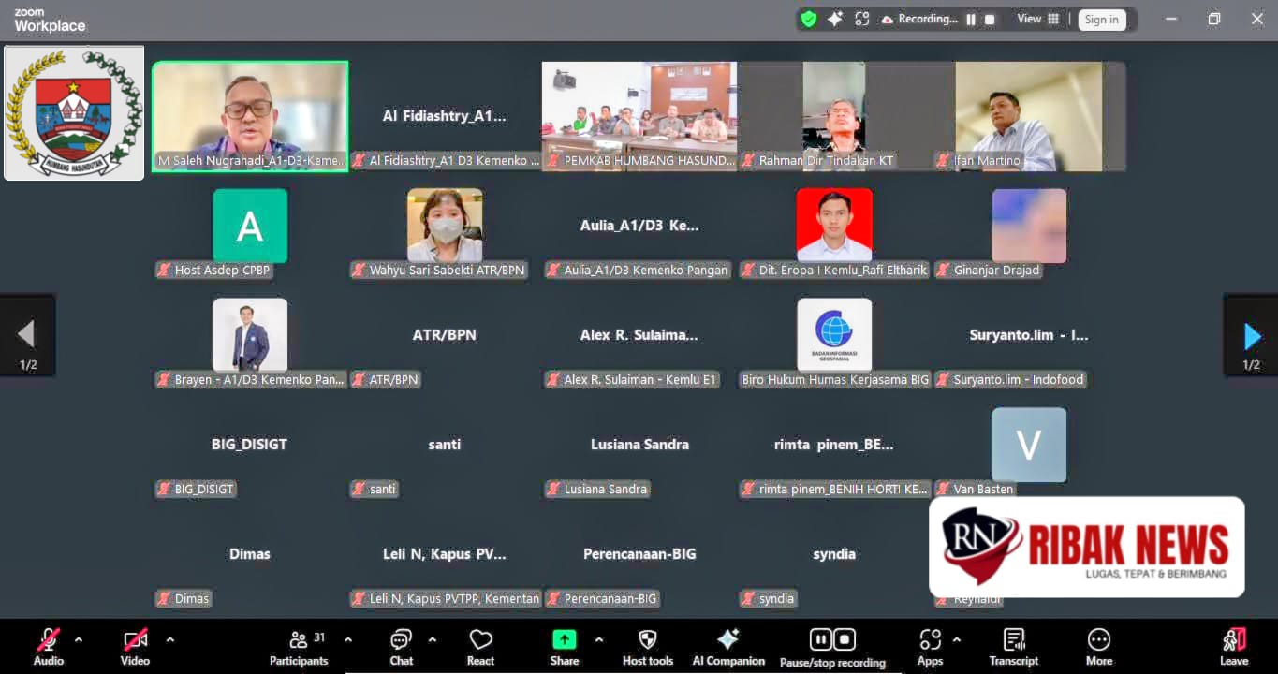Expand video options arrow next to Video

(x=170, y=640)
